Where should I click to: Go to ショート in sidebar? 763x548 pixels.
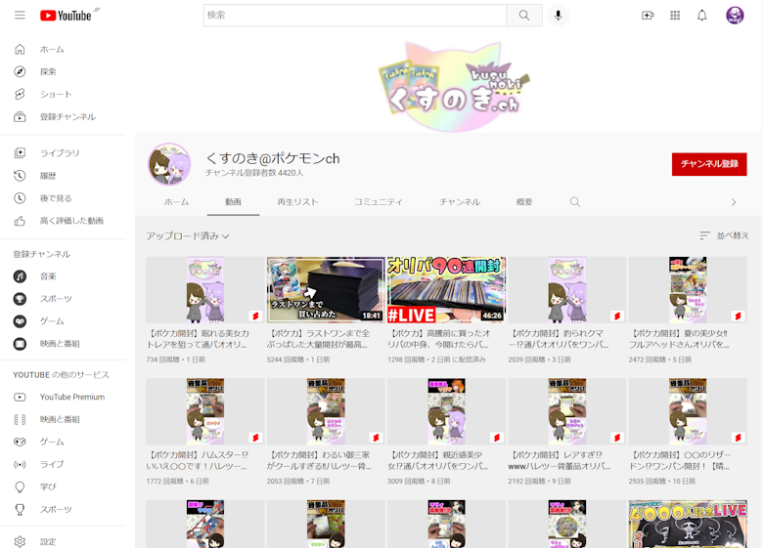click(56, 94)
